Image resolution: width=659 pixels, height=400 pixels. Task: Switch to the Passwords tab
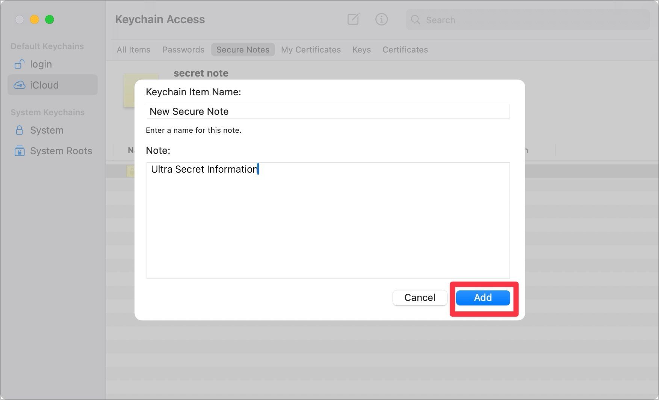pos(183,50)
